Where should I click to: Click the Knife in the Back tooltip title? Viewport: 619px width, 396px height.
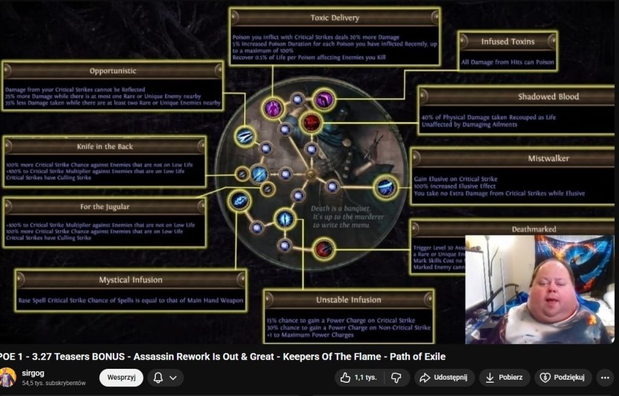[105, 146]
